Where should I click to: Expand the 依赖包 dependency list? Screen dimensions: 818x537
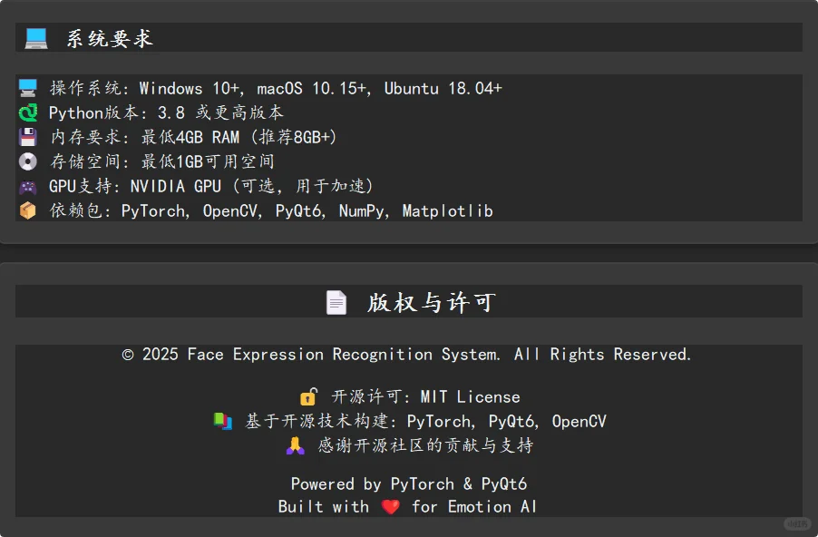click(270, 210)
